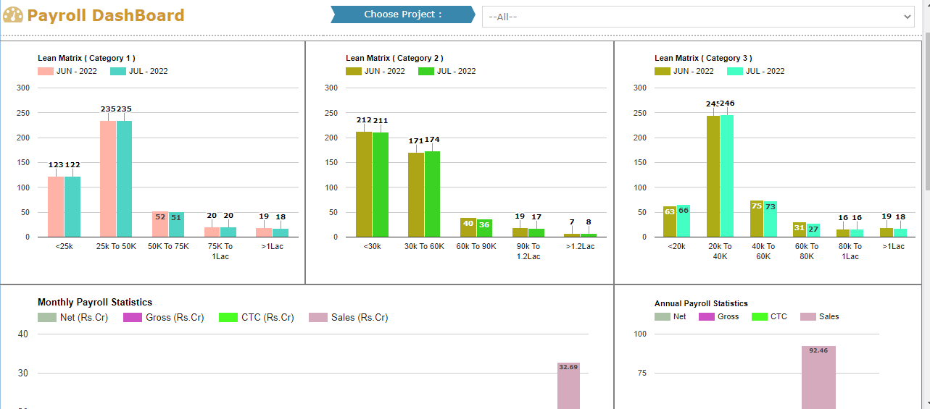Click the vertical page scrollbar
Screen dimensions: 930x409
tap(926, 217)
